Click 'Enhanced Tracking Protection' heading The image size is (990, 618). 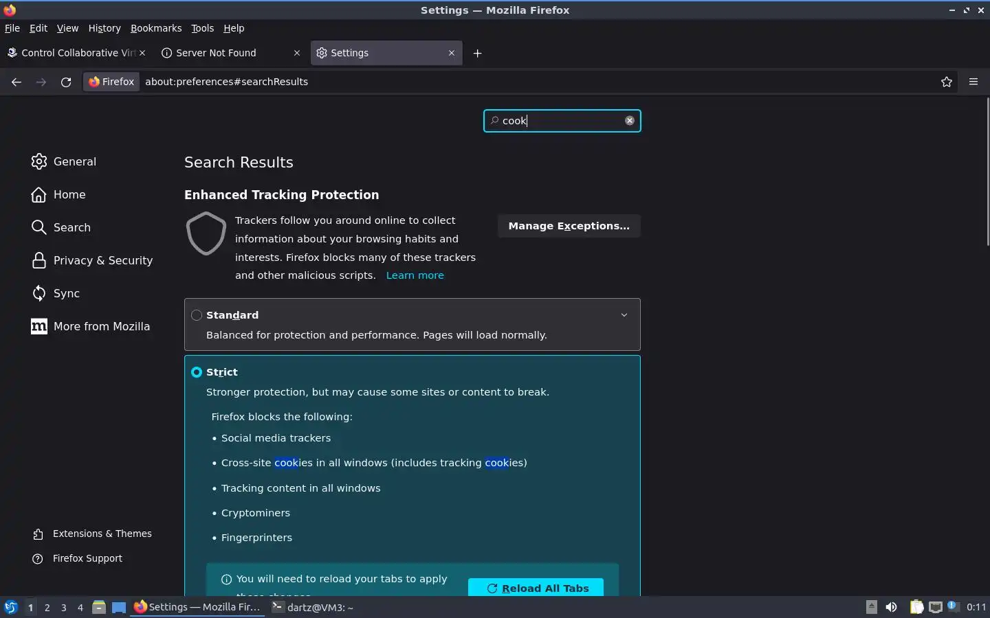pos(281,195)
